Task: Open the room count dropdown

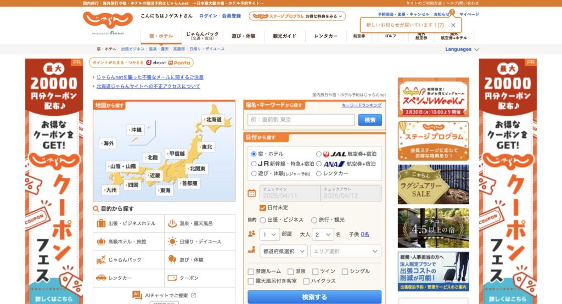Action: (269, 234)
